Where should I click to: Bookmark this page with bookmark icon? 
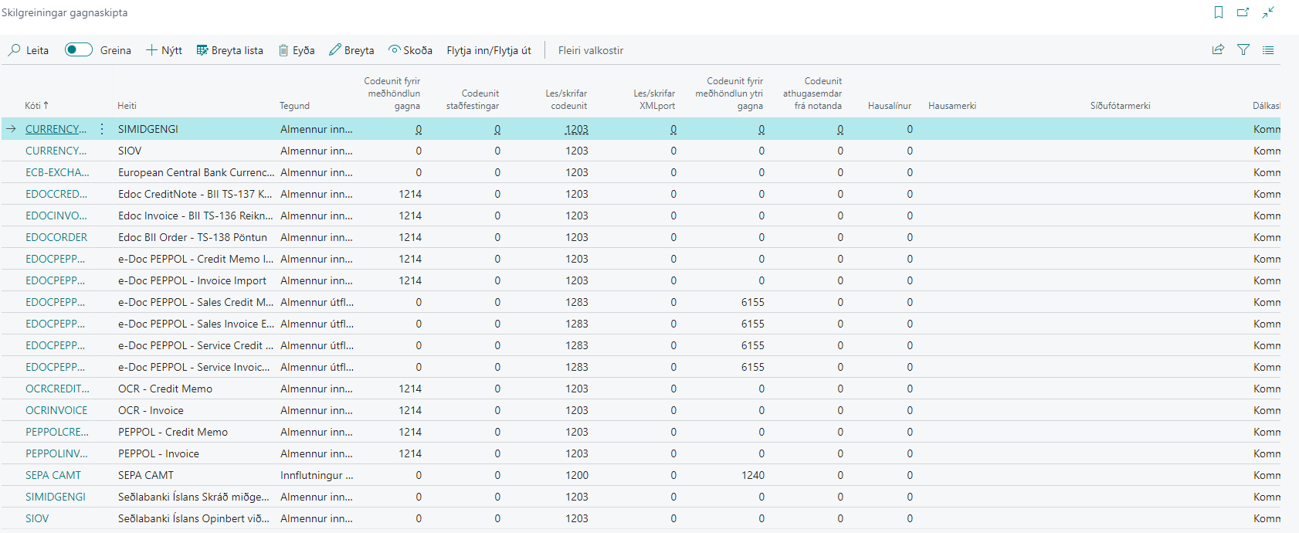point(1219,12)
